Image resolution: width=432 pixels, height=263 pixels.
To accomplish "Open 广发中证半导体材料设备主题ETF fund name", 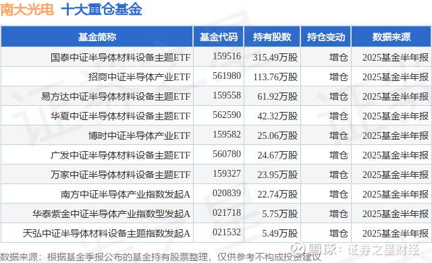I will [x=120, y=155].
